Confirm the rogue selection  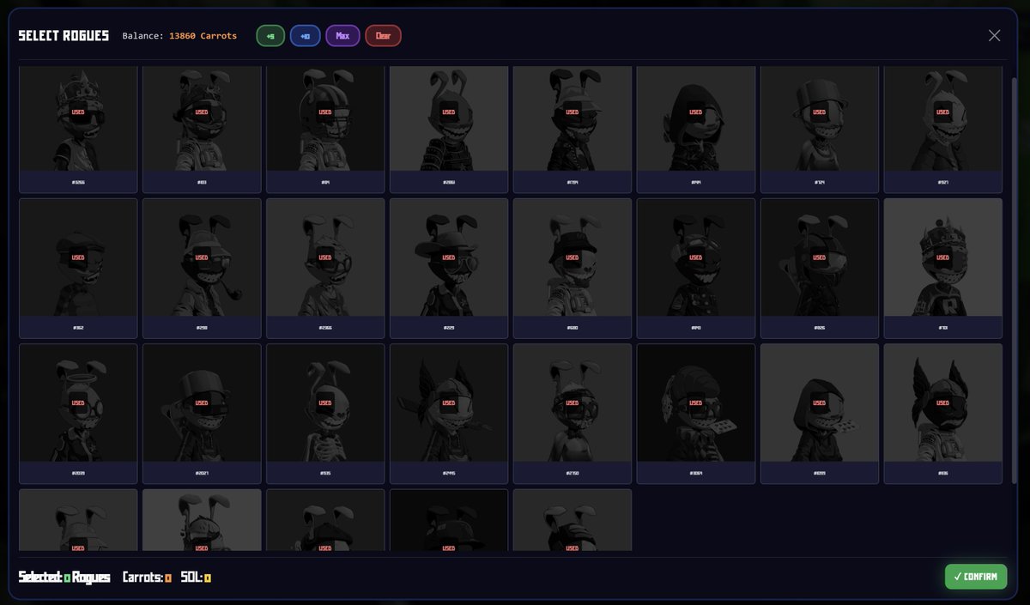point(976,577)
